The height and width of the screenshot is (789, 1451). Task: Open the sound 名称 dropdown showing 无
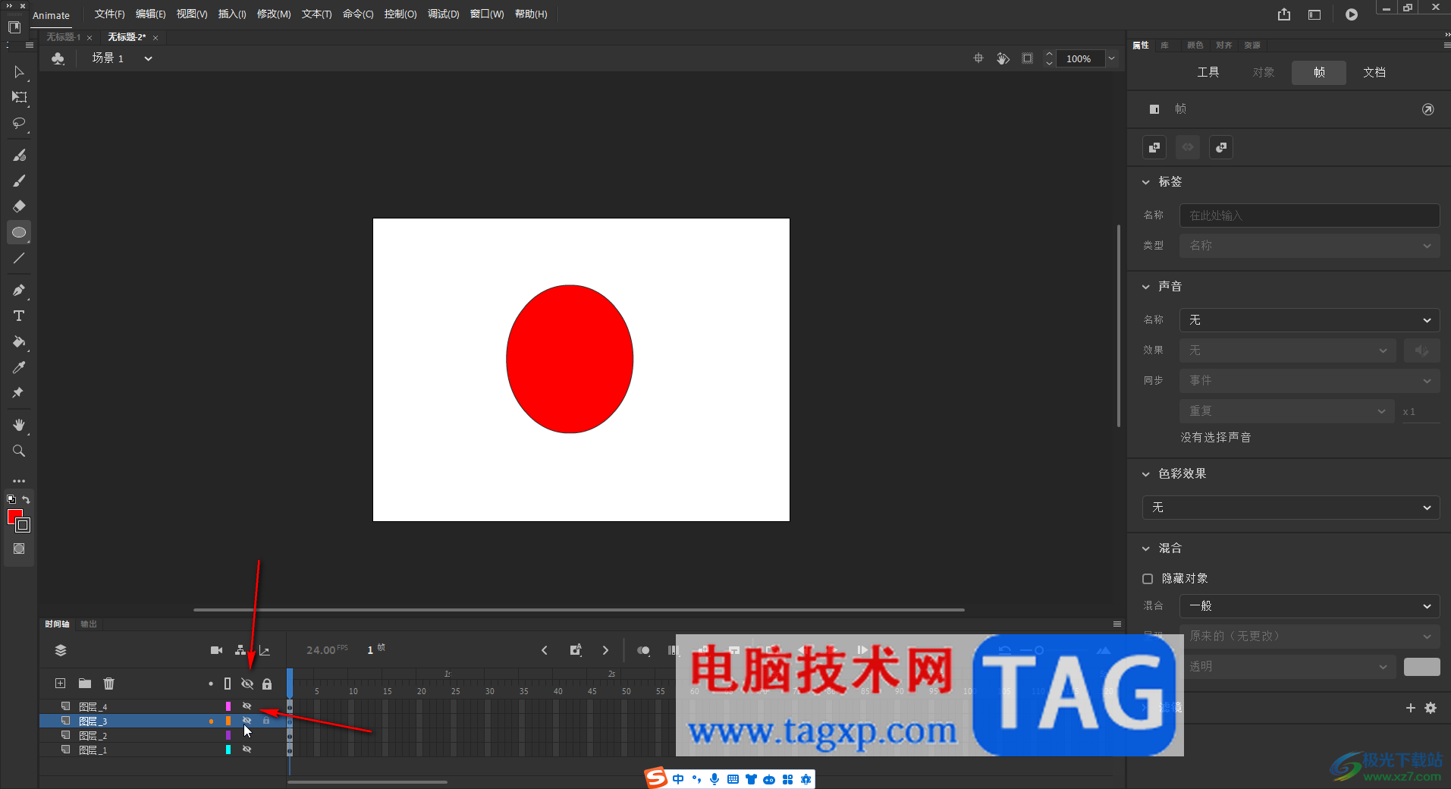point(1308,320)
